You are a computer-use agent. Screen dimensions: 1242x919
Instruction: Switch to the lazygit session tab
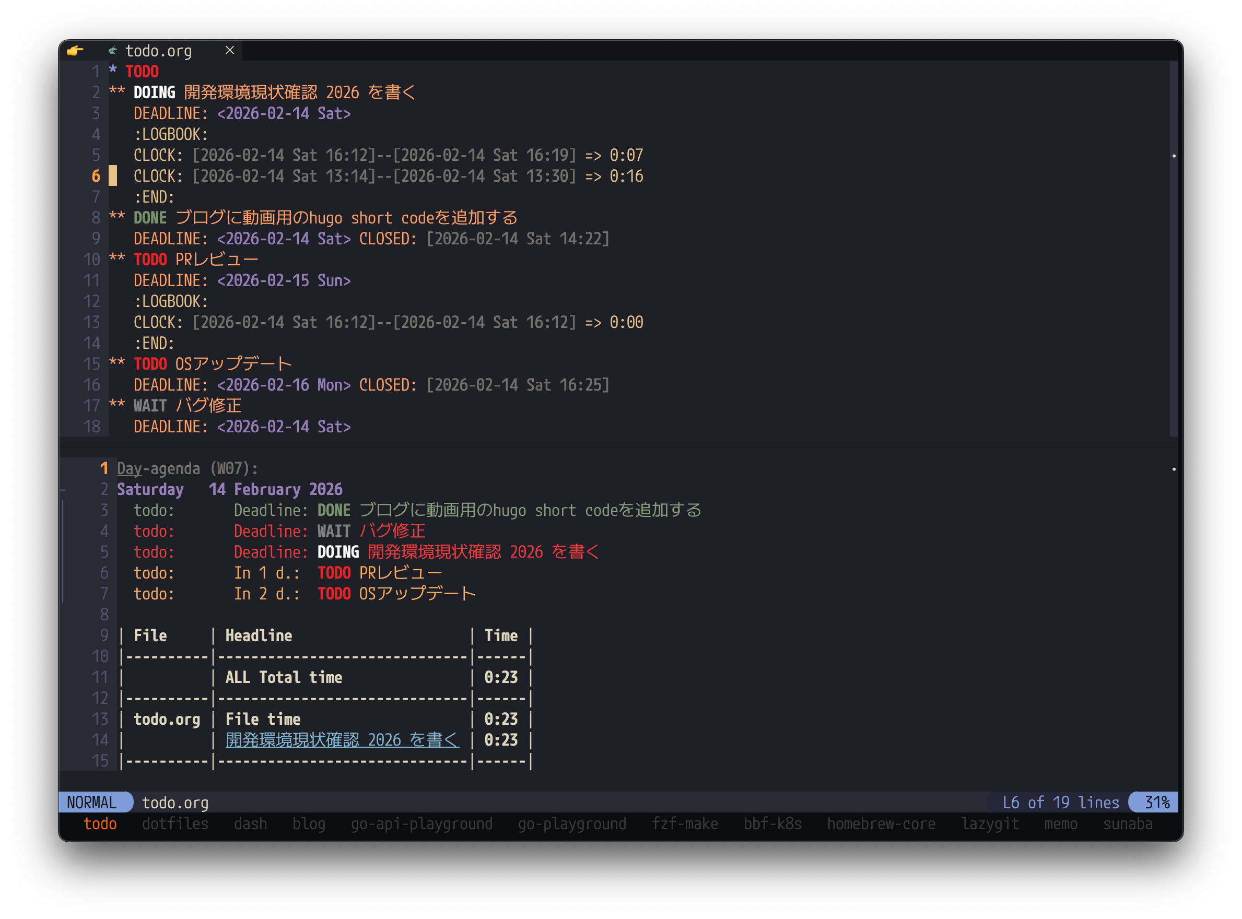point(989,824)
